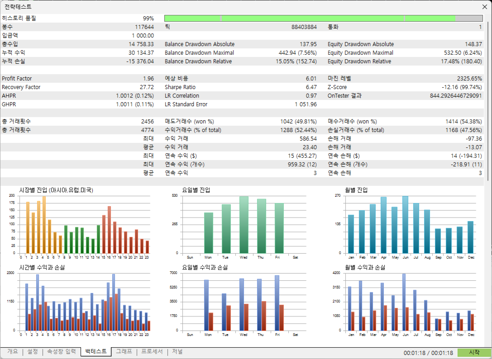This screenshot has width=492, height=359.
Task: Click the 백테스트 tab
Action: click(96, 351)
